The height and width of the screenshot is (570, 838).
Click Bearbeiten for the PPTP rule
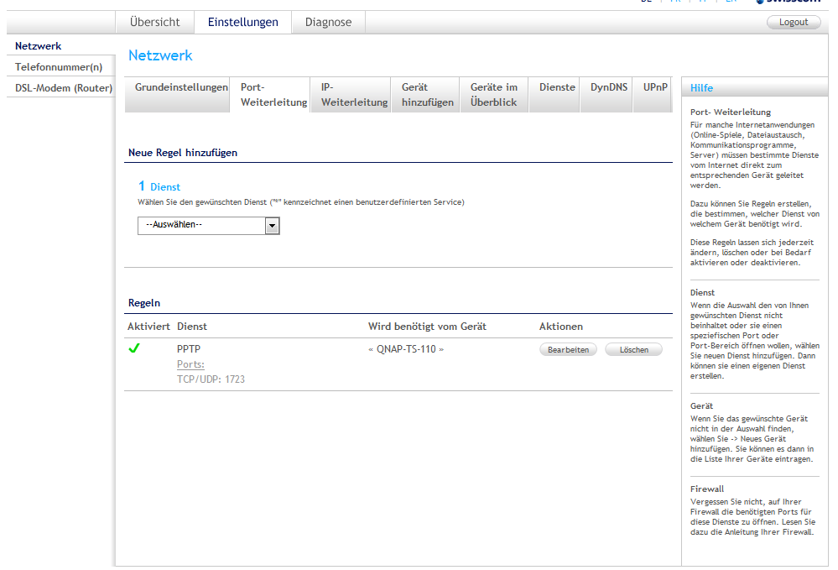(568, 349)
